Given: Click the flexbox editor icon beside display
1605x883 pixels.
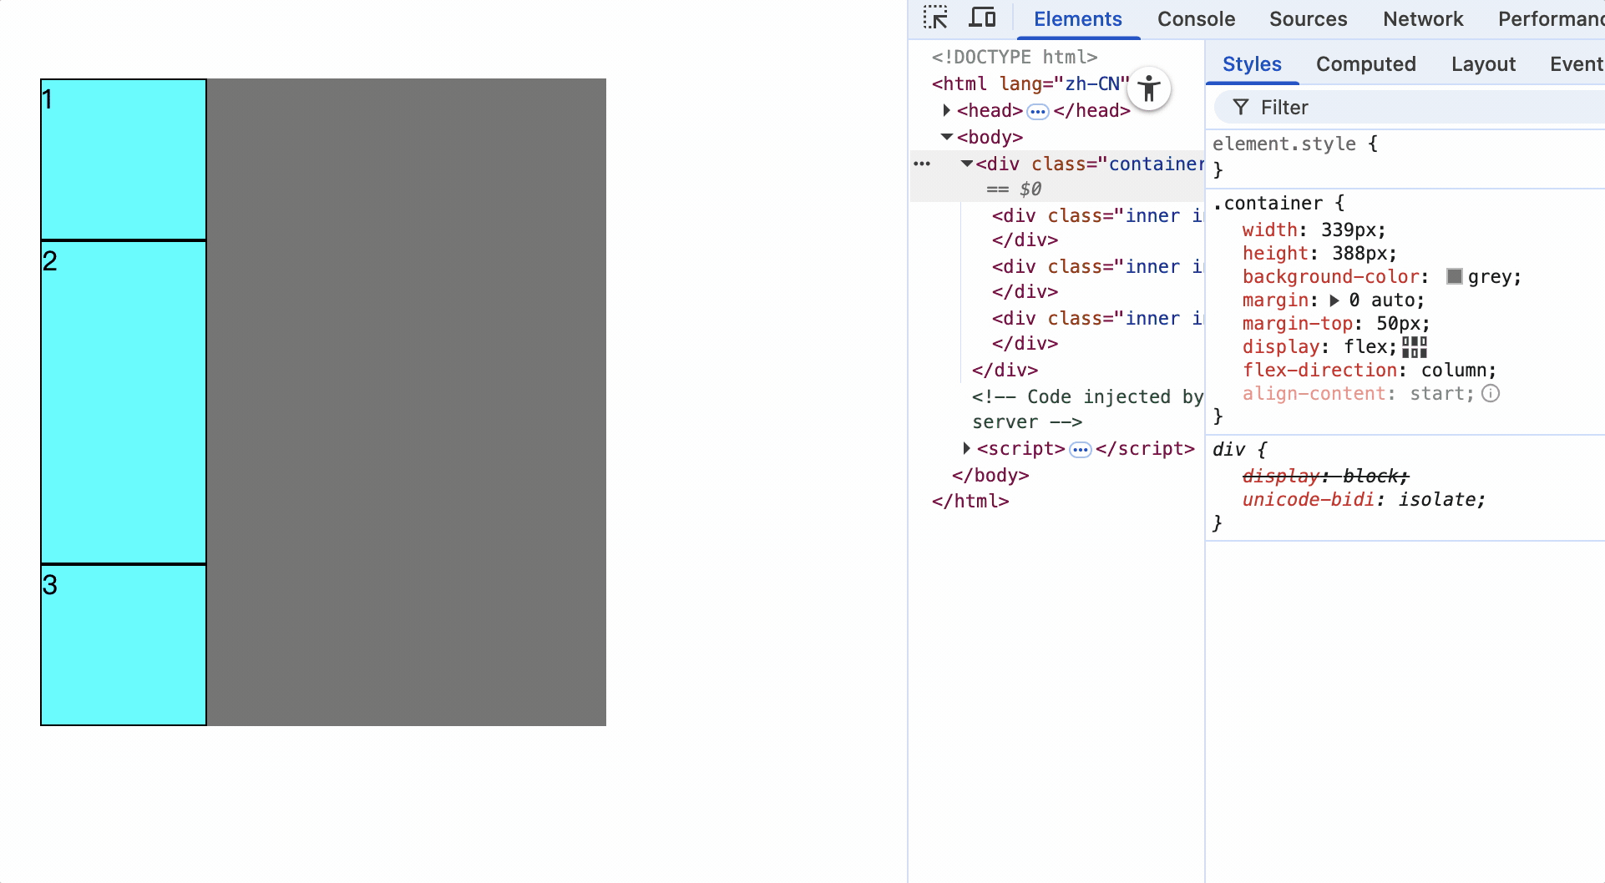Looking at the screenshot, I should coord(1415,347).
